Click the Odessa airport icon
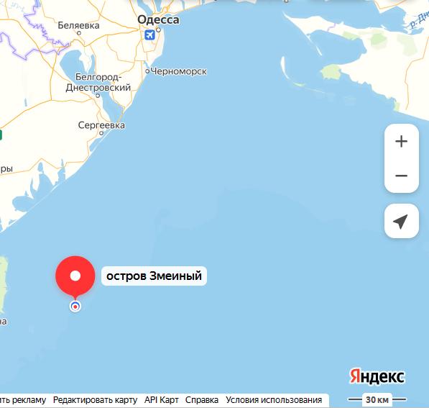Image resolution: width=429 pixels, height=408 pixels. (149, 35)
